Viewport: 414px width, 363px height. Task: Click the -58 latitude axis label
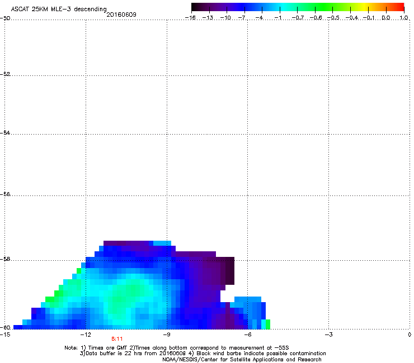(x=5, y=259)
